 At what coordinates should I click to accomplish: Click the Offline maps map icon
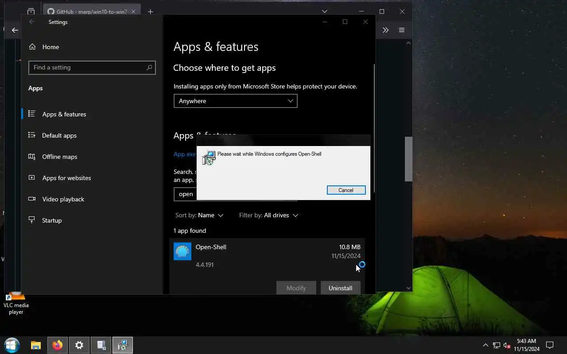click(x=32, y=156)
